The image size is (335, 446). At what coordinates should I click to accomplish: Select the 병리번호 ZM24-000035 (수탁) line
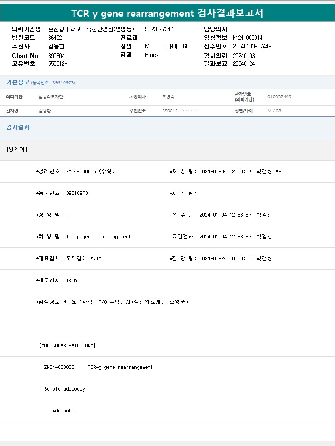76,171
